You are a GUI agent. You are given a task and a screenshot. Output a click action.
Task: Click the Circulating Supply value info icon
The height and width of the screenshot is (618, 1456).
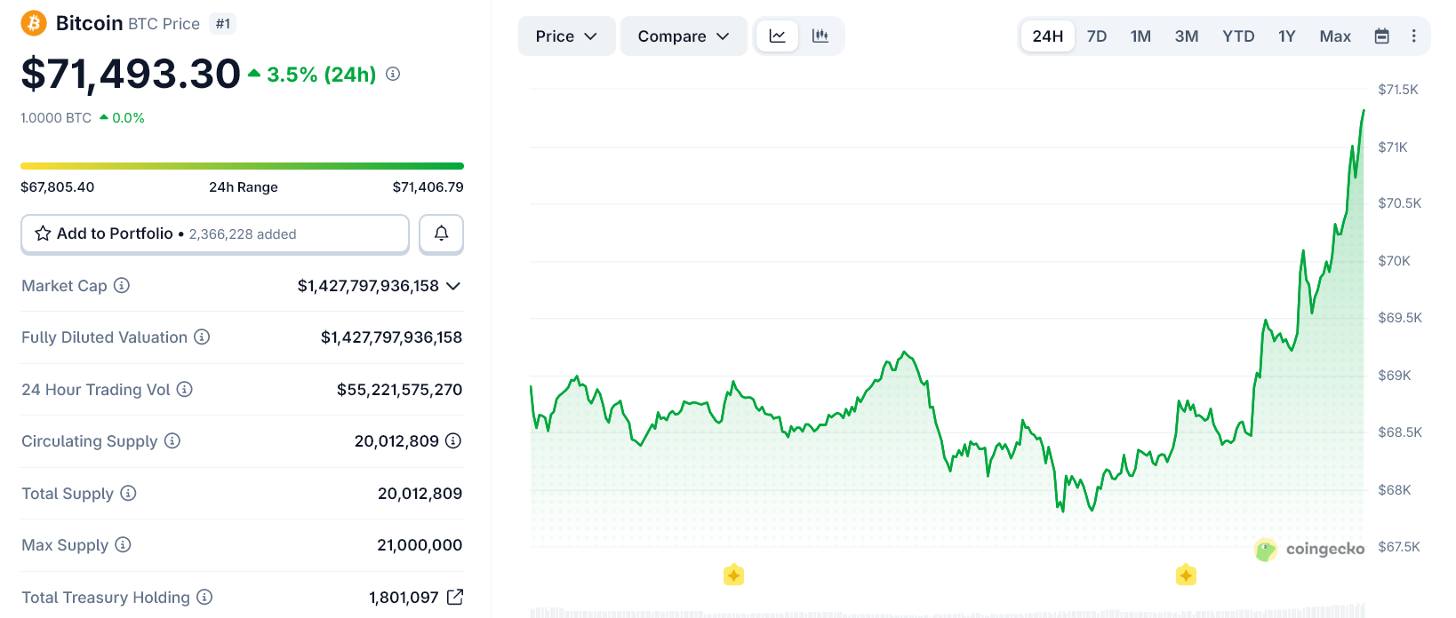453,440
